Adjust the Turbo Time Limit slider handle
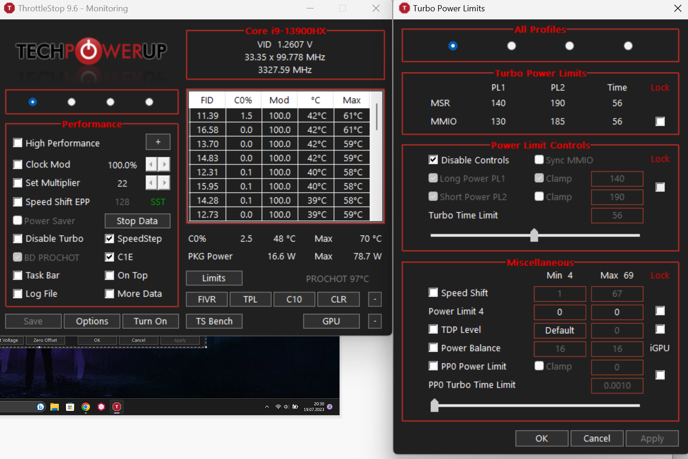688x459 pixels. point(534,235)
